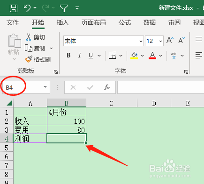The width and height of the screenshot is (204, 184).
Task: Switch to the 页面布局 (Page Layout) tab
Action: tap(94, 23)
